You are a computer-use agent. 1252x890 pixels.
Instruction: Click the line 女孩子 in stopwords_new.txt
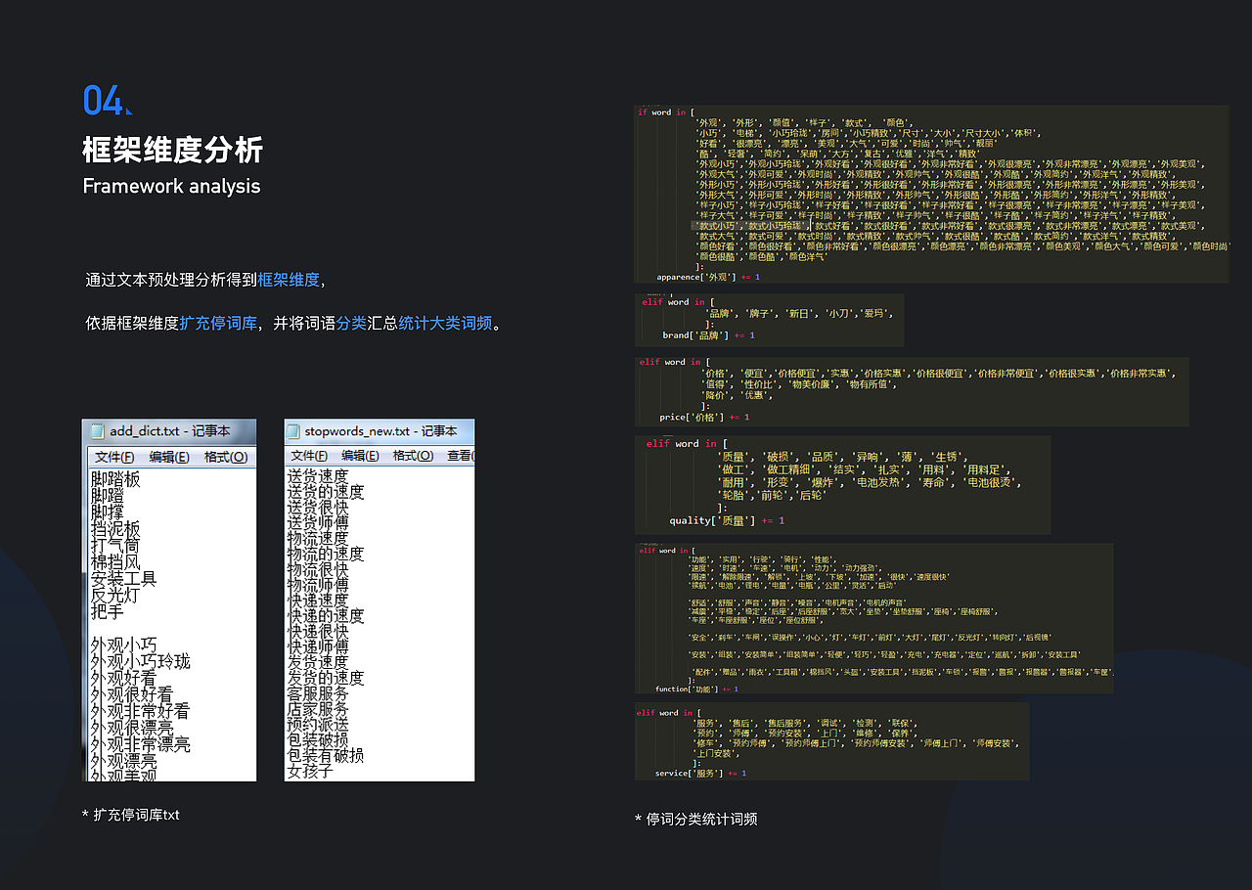(x=309, y=772)
